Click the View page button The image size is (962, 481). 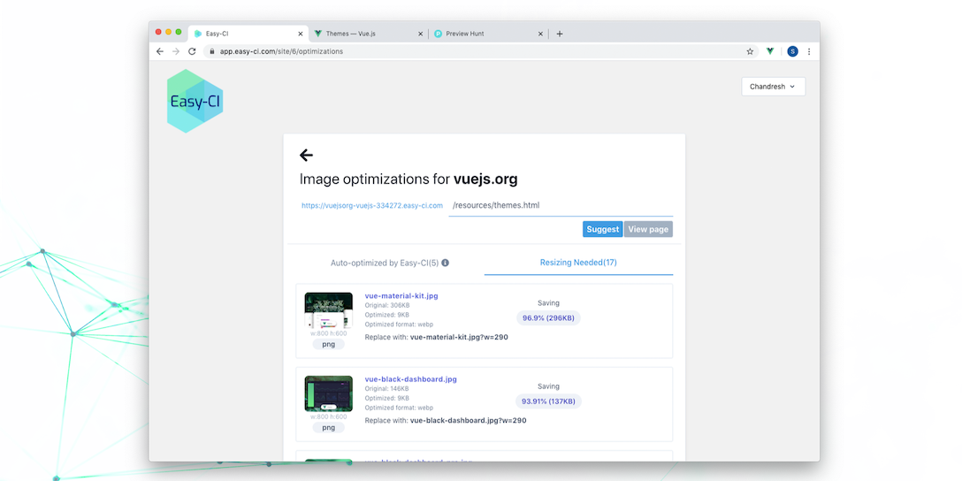(648, 230)
